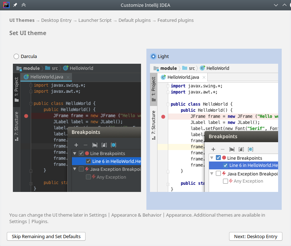Click the plus icon in Darcula Breakpoints panel
291x246 pixels.
(x=76, y=145)
